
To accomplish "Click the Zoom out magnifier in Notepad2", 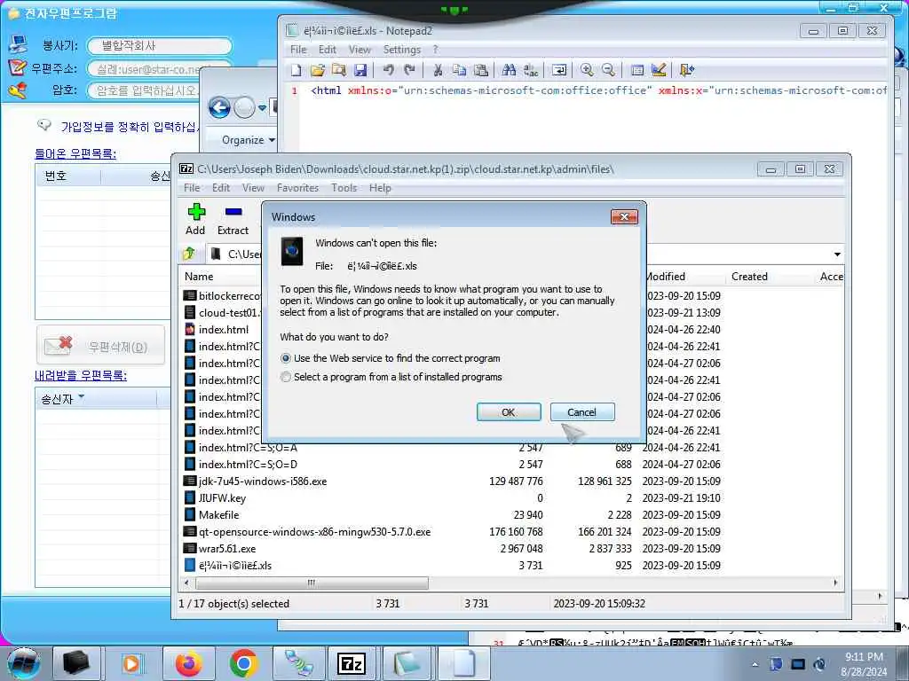I will point(608,70).
